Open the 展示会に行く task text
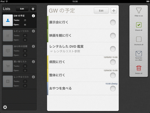 pyautogui.click(x=58, y=22)
